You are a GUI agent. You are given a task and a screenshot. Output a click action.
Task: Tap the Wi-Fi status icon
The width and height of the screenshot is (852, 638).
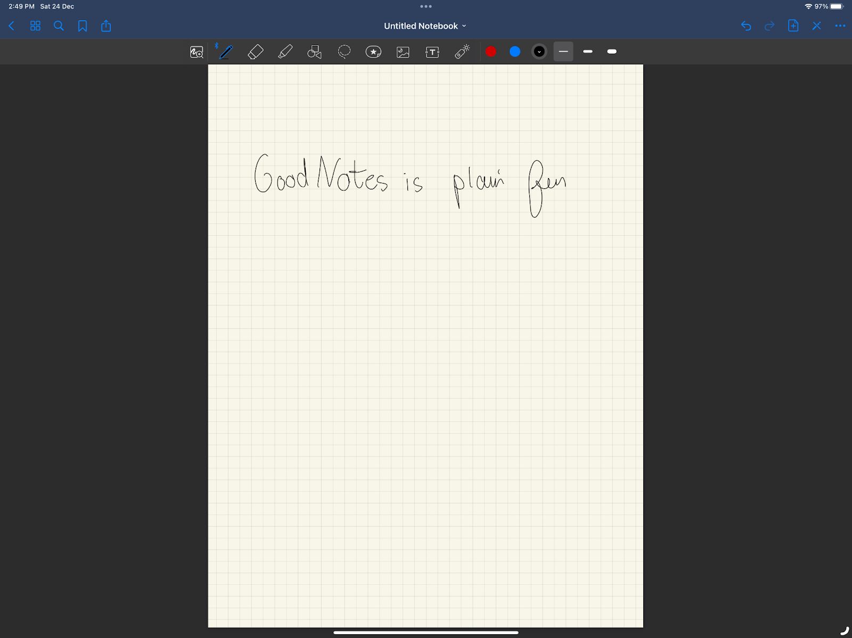click(x=808, y=6)
